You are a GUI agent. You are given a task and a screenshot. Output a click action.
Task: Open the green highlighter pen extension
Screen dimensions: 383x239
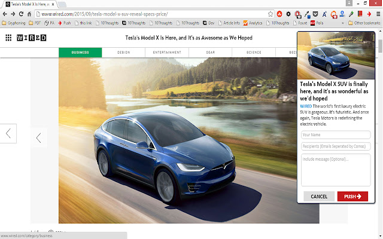[351, 14]
